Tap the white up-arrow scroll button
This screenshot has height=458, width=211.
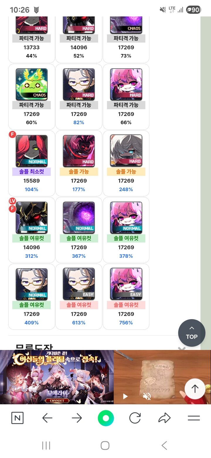(195, 389)
